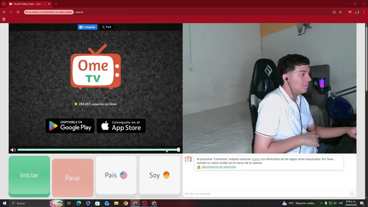368x207 pixels.
Task: Open File Explorer from taskbar
Action: pyautogui.click(x=116, y=203)
